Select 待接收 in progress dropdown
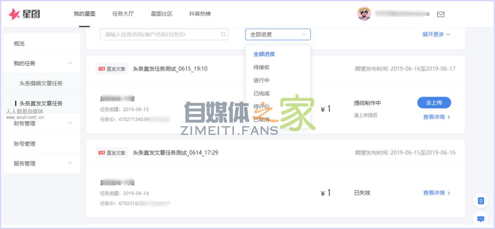 pos(261,67)
